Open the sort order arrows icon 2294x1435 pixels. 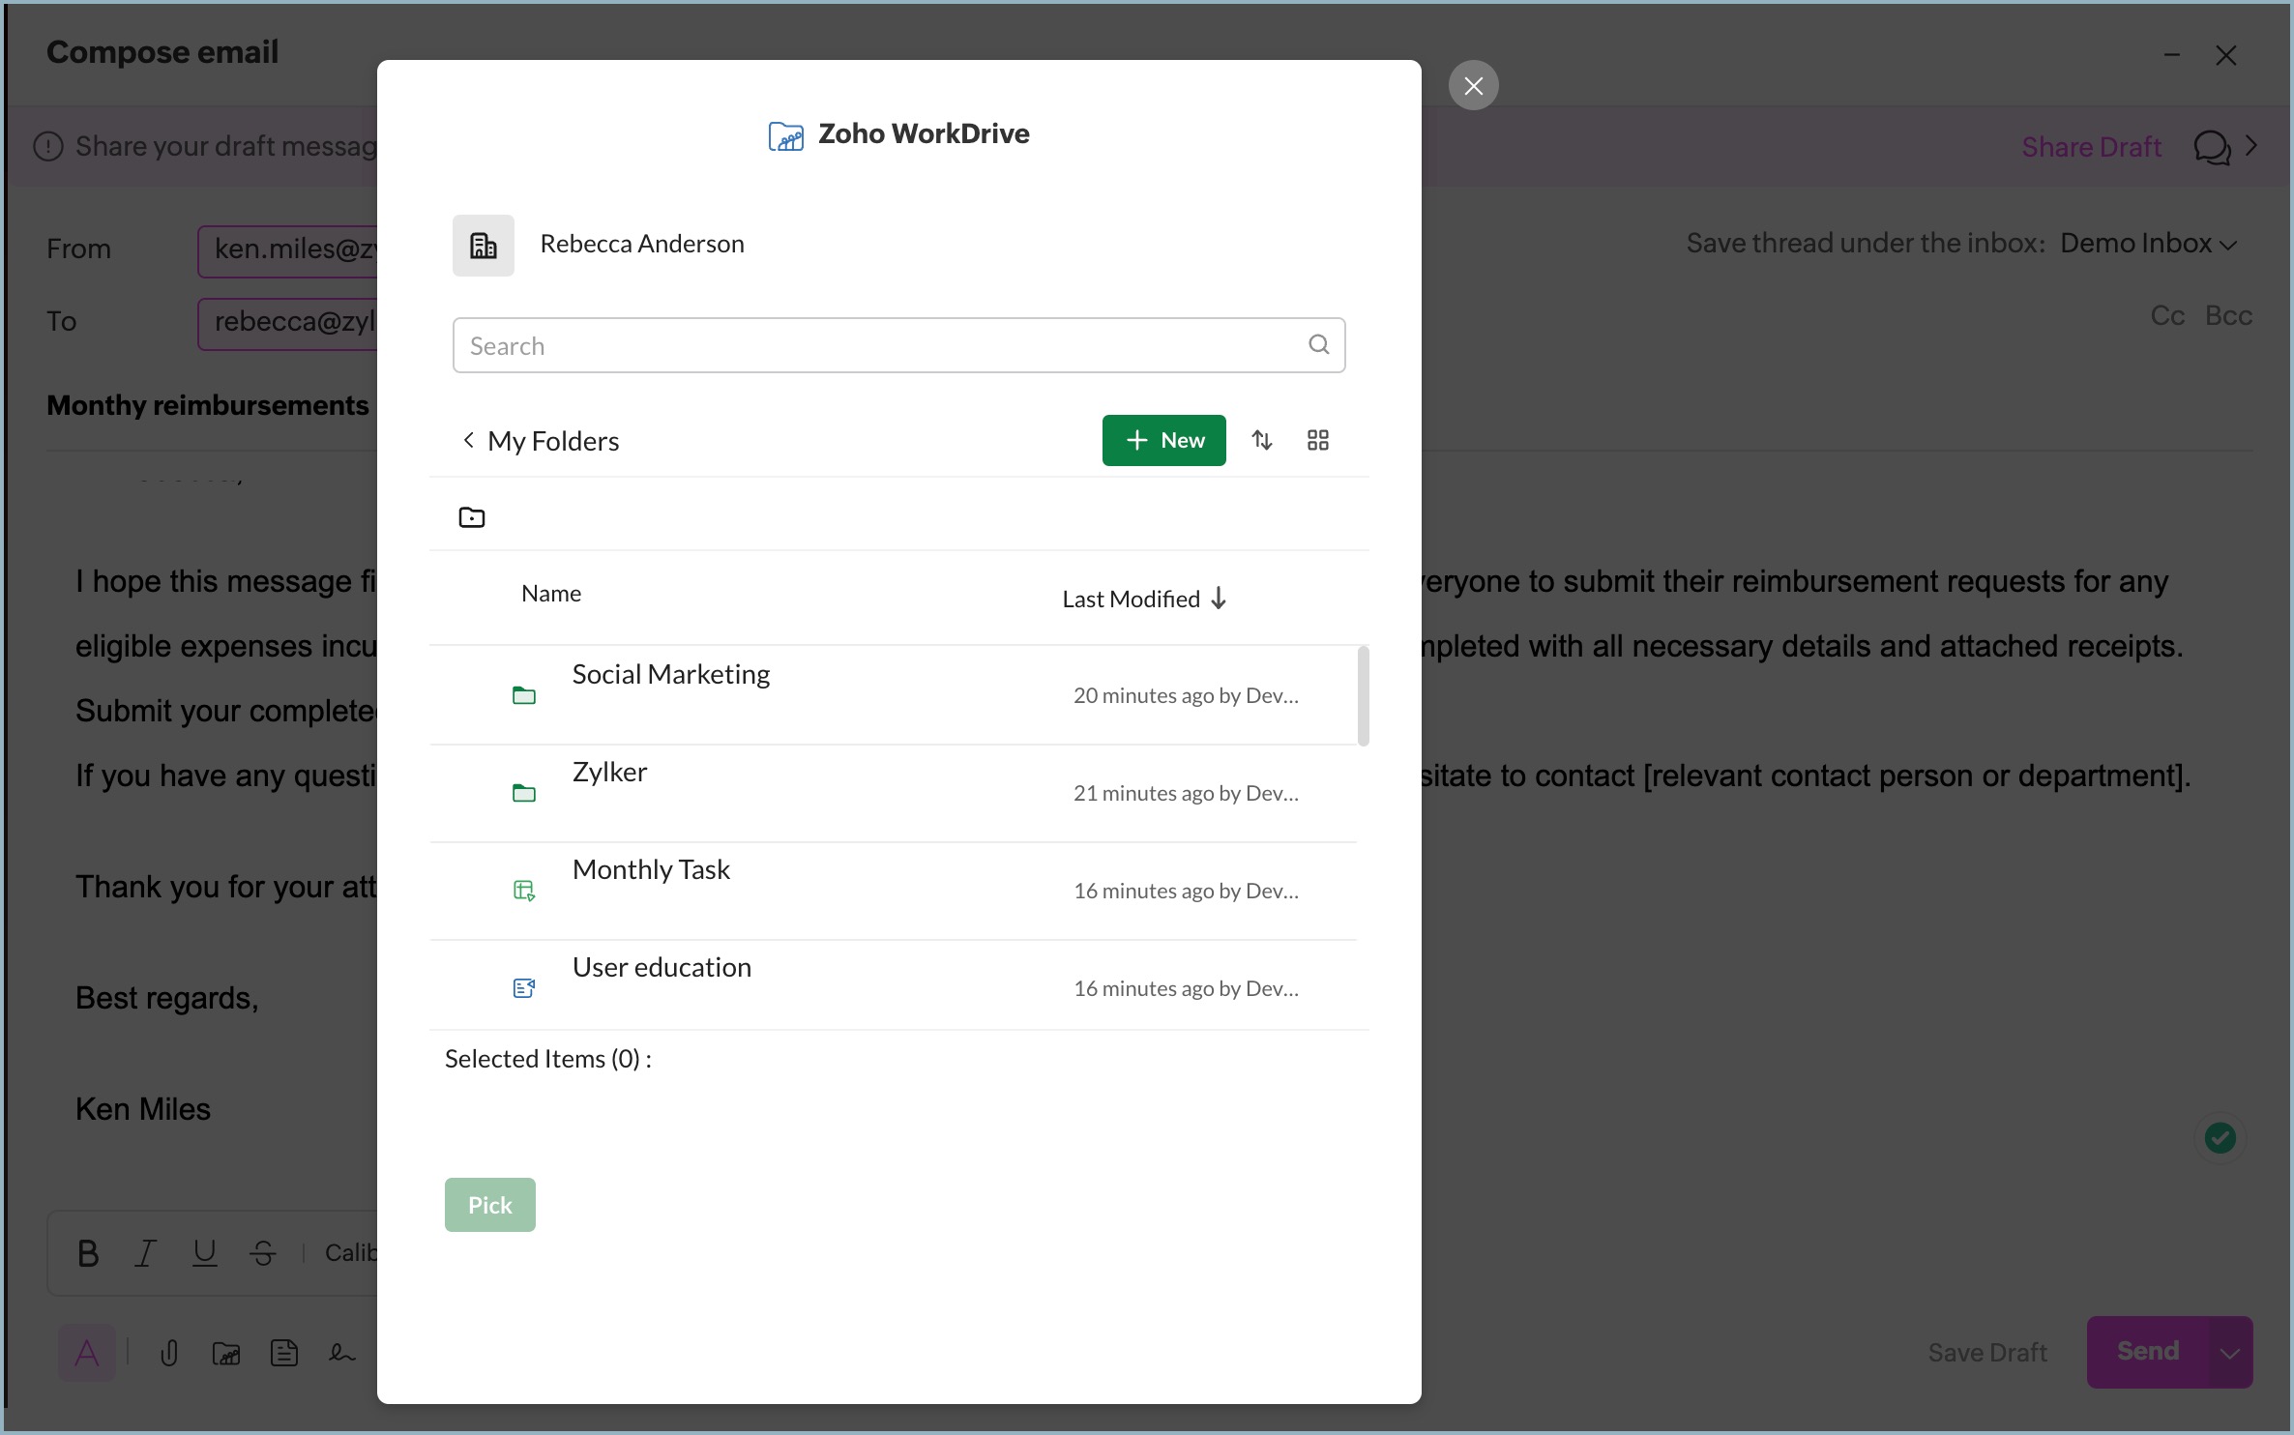coord(1261,441)
